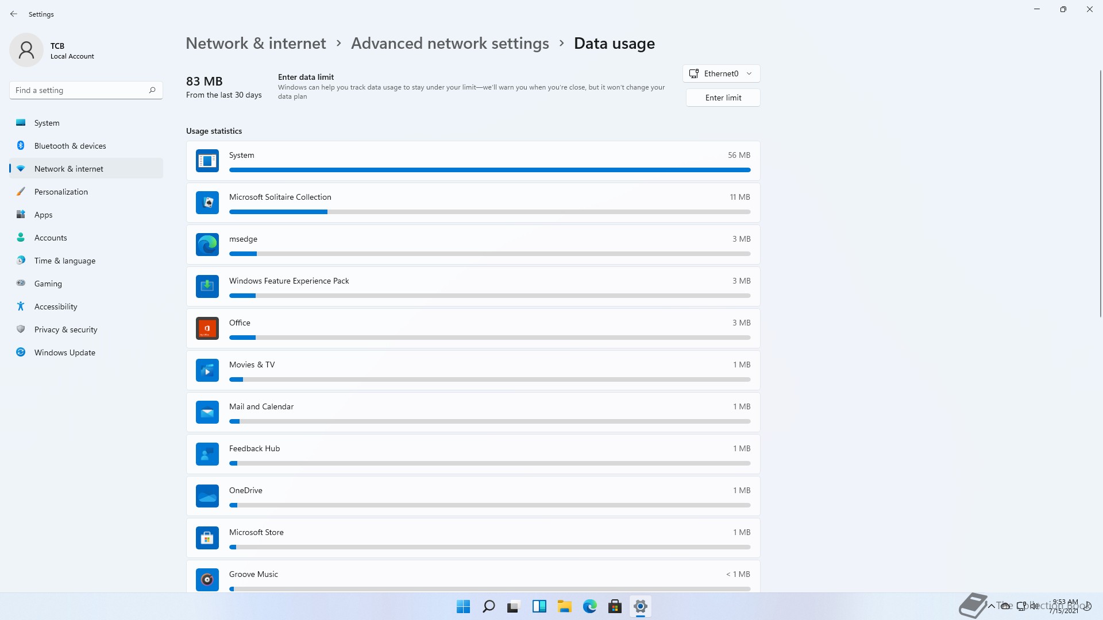Select Network & internet in sidebar

coord(86,169)
